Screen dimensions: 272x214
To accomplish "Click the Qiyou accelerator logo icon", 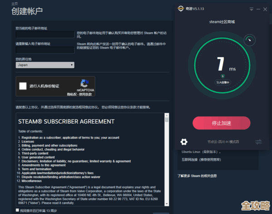I will point(180,9).
